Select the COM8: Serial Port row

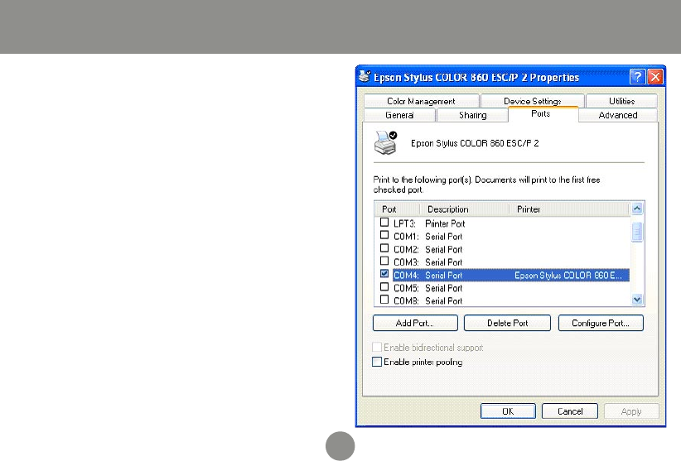[502, 300]
